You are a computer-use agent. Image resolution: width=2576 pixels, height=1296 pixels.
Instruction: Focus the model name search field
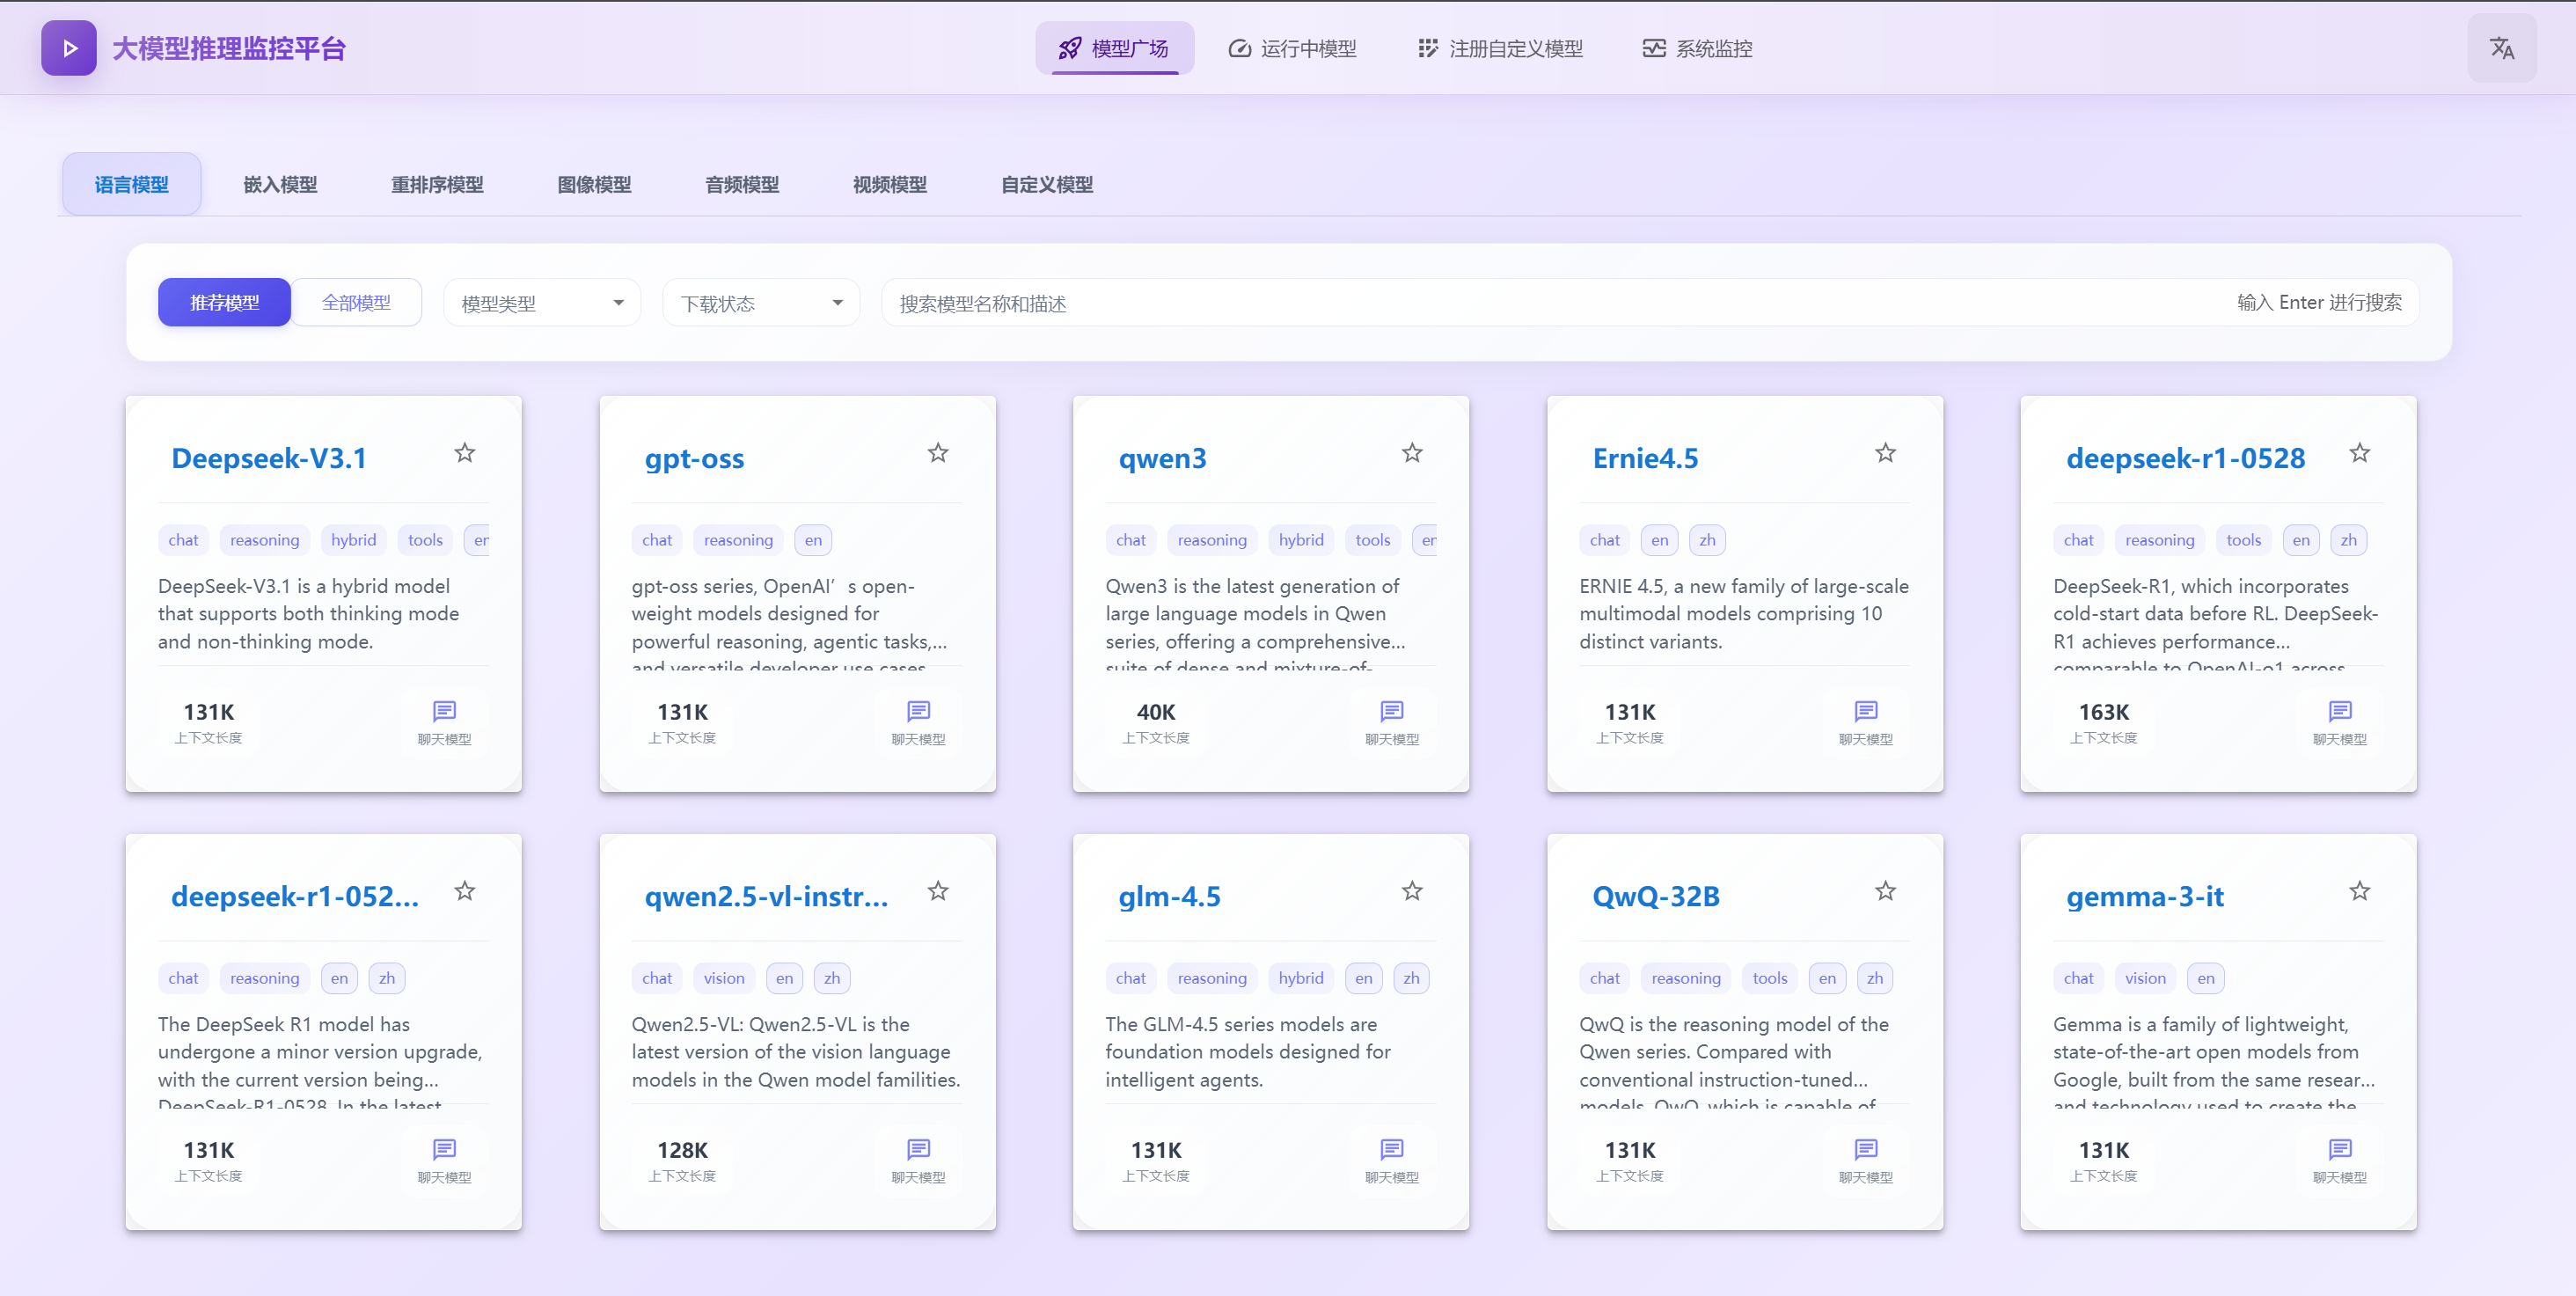[1500, 303]
